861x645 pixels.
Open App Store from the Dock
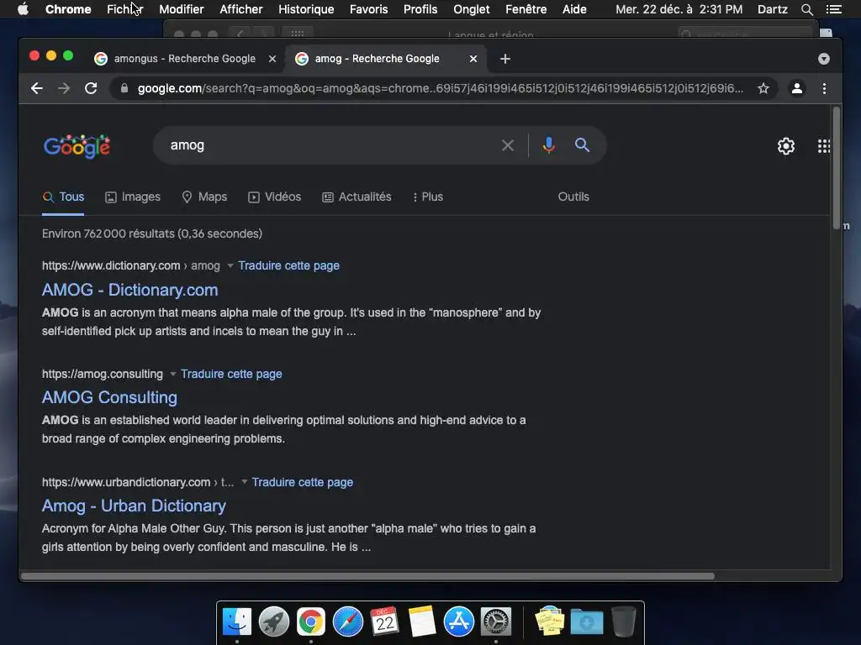click(458, 621)
